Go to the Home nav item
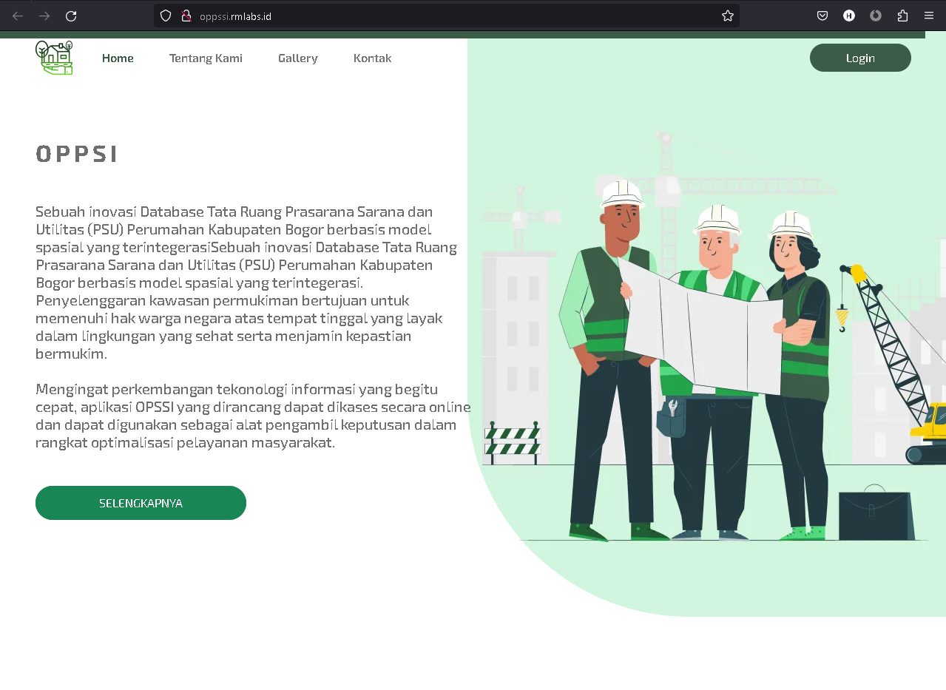The image size is (946, 690). point(118,58)
